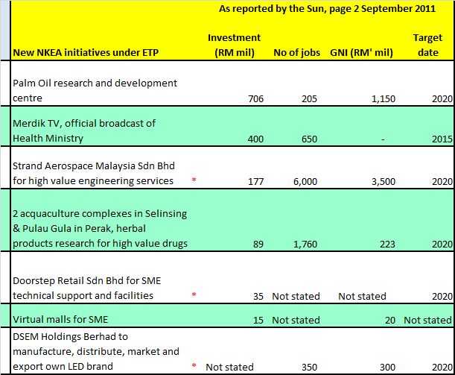The width and height of the screenshot is (455, 375).
Task: Select the 'Target date' column header
Action: [x=427, y=45]
